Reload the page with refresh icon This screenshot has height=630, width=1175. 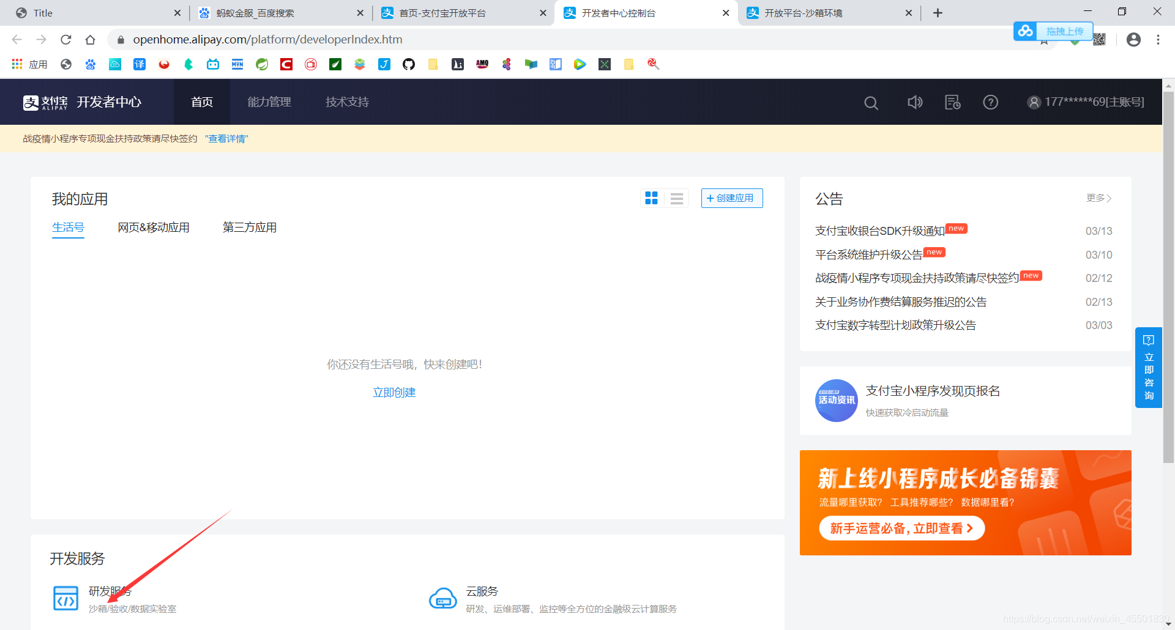[x=65, y=40]
